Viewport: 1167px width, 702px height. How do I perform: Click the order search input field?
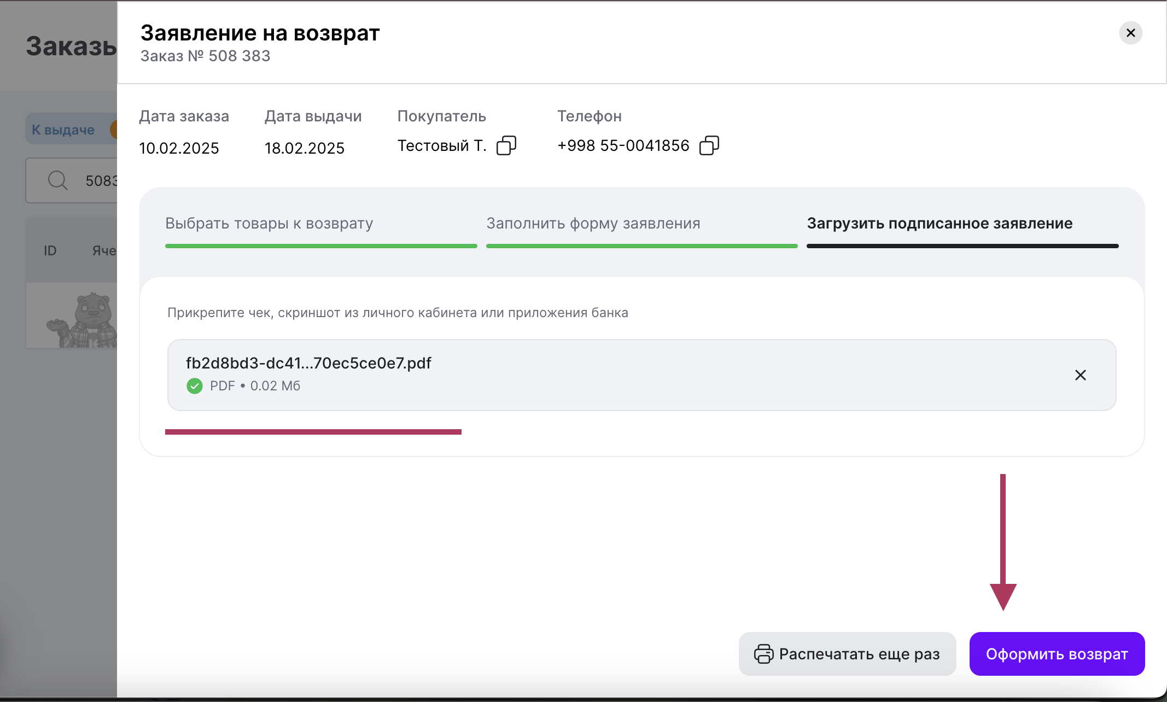pyautogui.click(x=98, y=180)
